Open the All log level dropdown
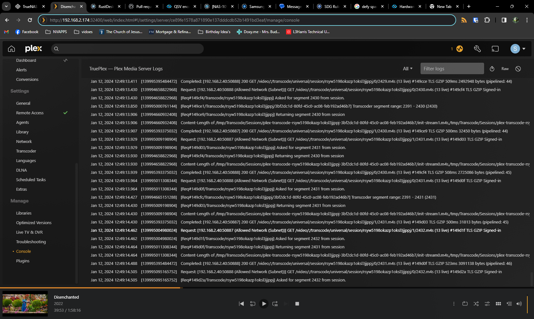534x319 pixels. pos(407,69)
